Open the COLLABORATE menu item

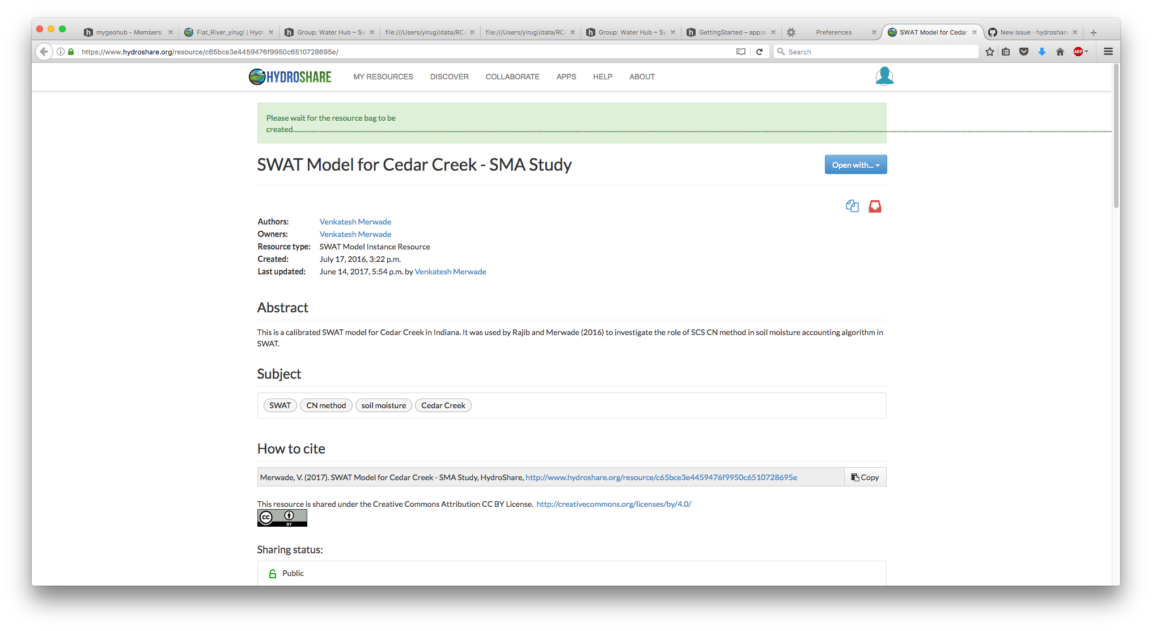point(512,77)
